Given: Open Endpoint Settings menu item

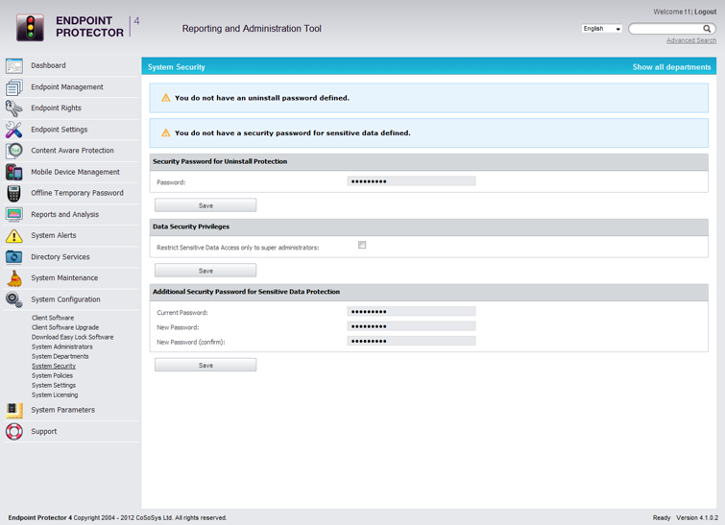Looking at the screenshot, I should click(60, 130).
